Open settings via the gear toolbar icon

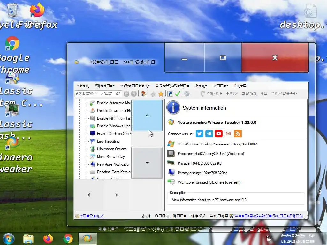click(x=187, y=94)
